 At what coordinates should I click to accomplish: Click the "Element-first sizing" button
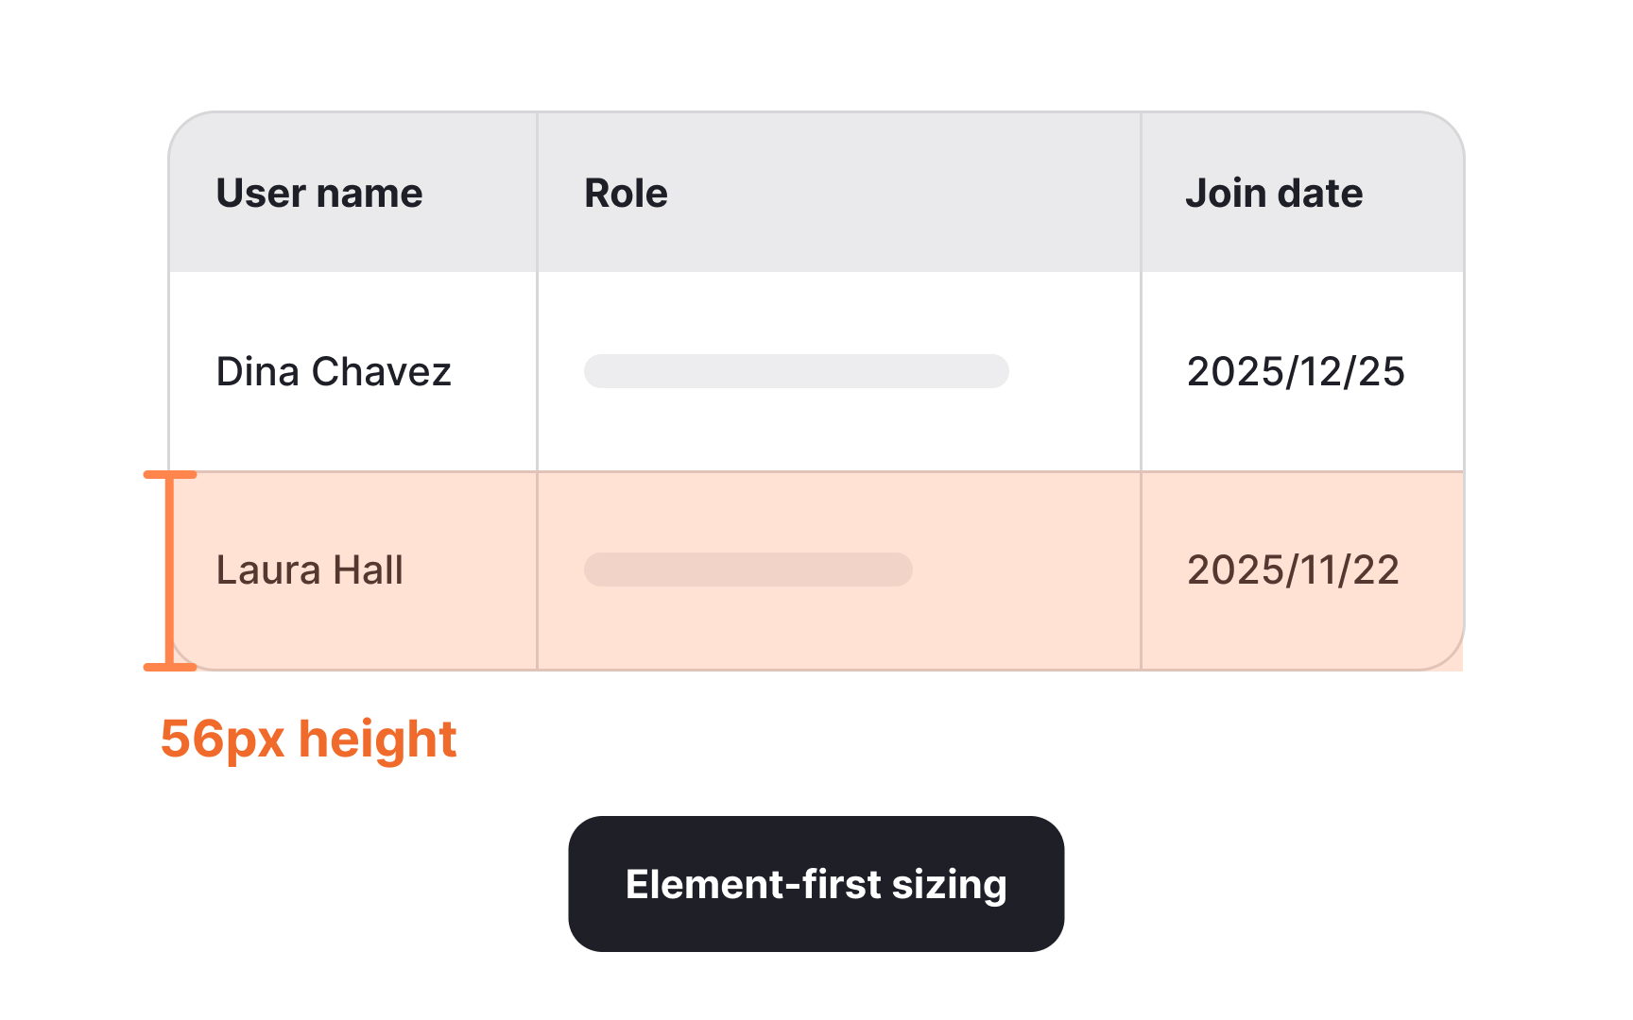816,884
